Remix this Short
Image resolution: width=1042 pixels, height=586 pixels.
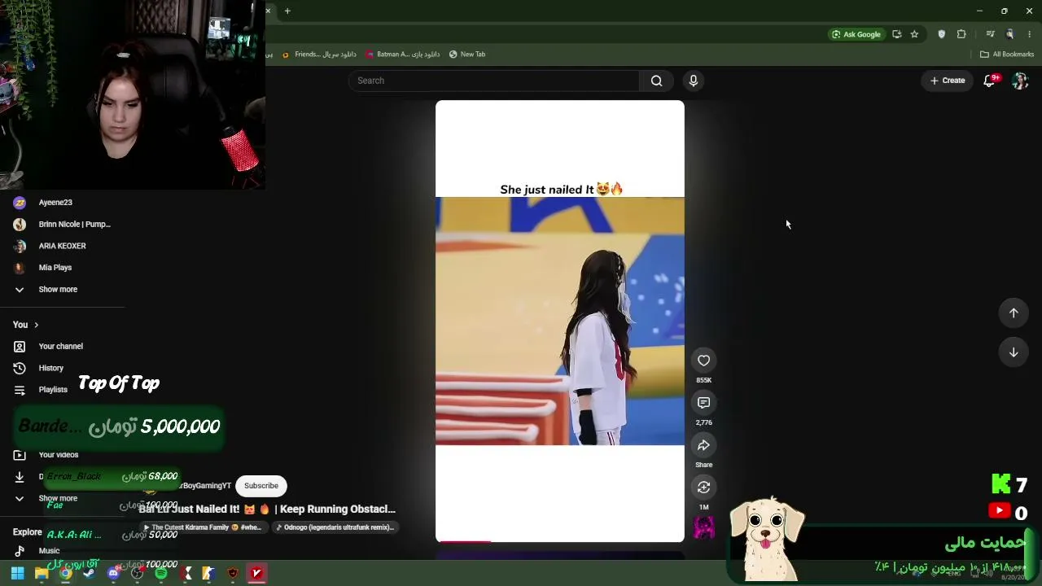pyautogui.click(x=703, y=488)
